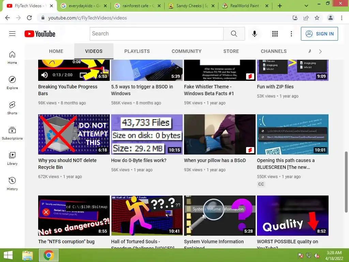Viewport: 349px width, 262px height.
Task: Open "Fun with ZIP files" title
Action: [x=275, y=87]
